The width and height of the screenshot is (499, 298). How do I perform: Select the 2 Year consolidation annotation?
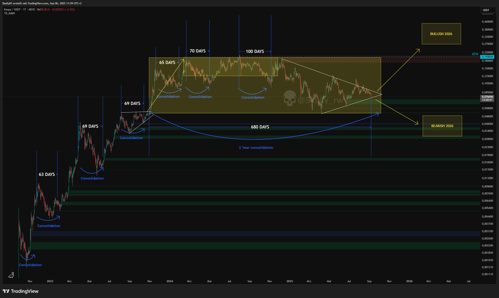256,147
